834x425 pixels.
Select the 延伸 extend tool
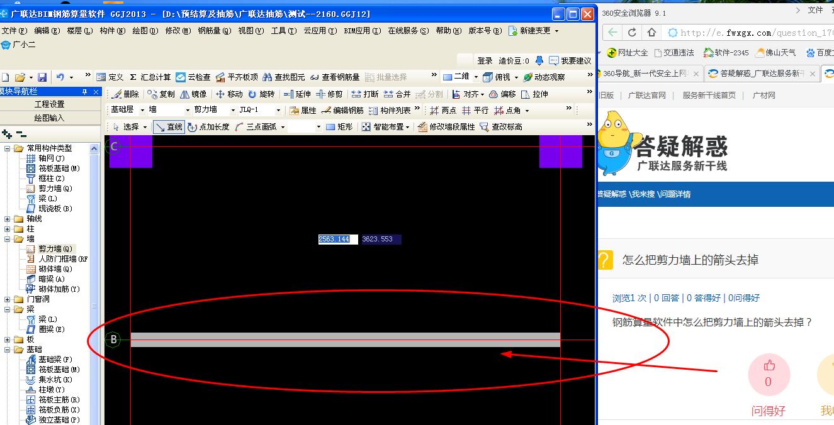[297, 94]
